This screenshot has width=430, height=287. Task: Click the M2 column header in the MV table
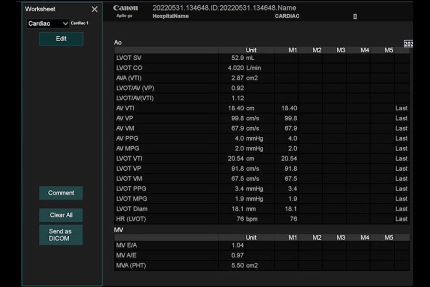(317, 238)
